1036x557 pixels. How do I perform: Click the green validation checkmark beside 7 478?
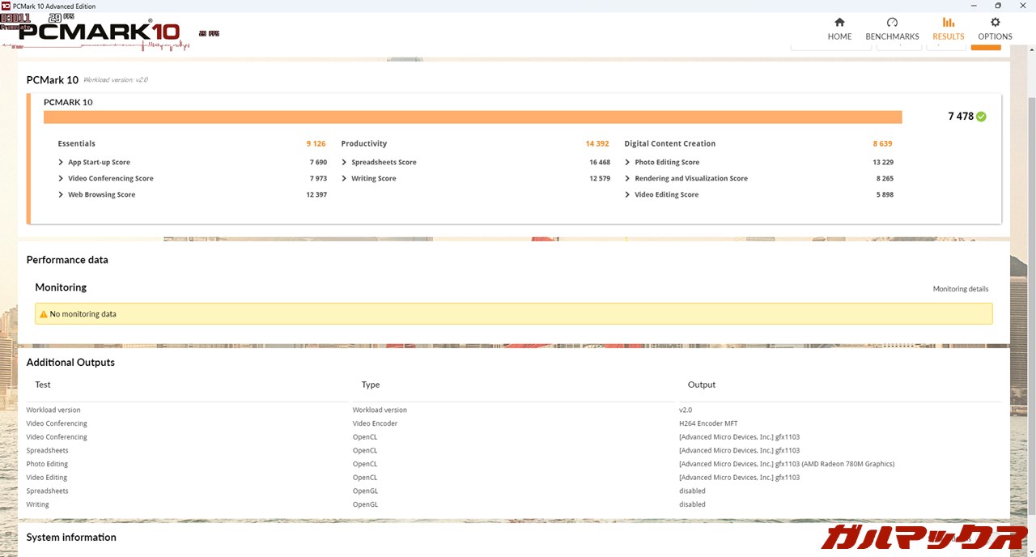(981, 117)
